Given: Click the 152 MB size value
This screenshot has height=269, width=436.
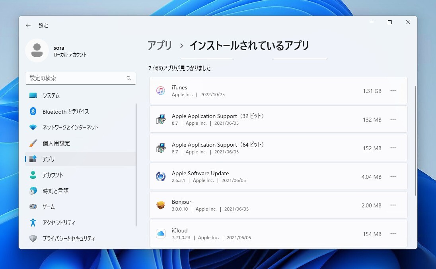Looking at the screenshot, I should (372, 148).
